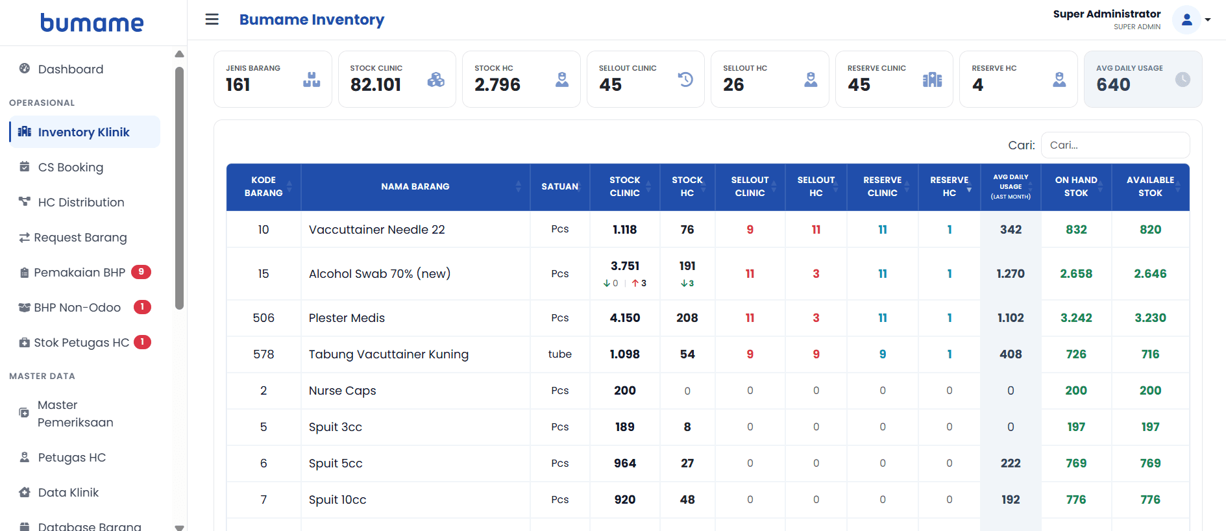Select Inventory Klinik in sidebar
1226x531 pixels.
[84, 132]
